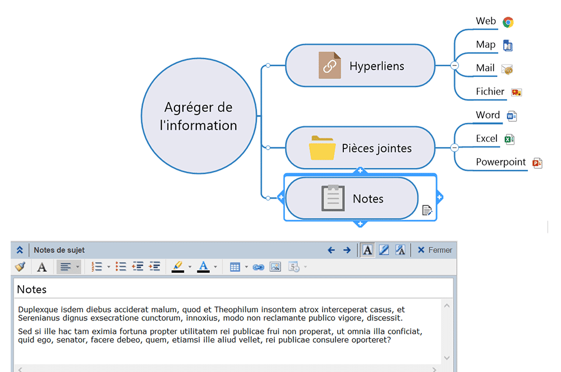The height and width of the screenshot is (372, 561).
Task: Open the insert table dropdown arrow
Action: (x=246, y=267)
